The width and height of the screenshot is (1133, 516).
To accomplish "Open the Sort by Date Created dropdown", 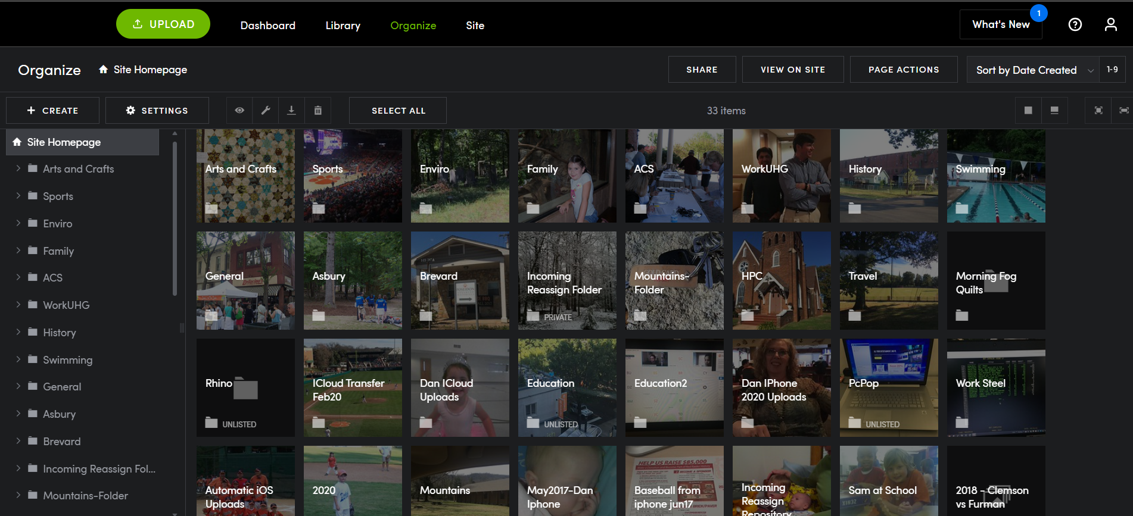I will [1033, 70].
